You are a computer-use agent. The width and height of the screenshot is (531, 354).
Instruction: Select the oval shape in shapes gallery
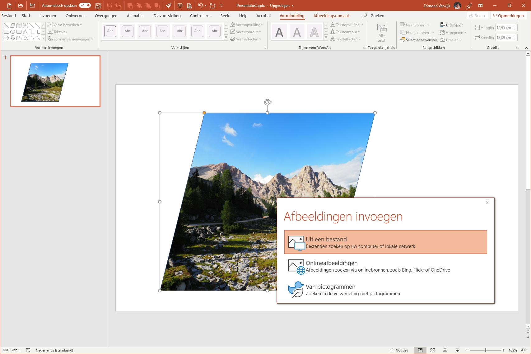point(13,32)
